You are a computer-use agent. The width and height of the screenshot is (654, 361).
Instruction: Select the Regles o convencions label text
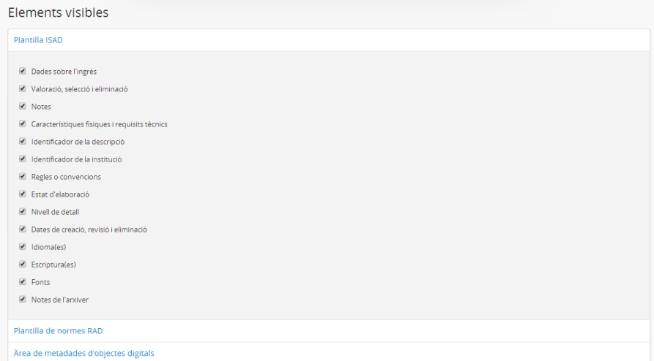[x=66, y=177]
